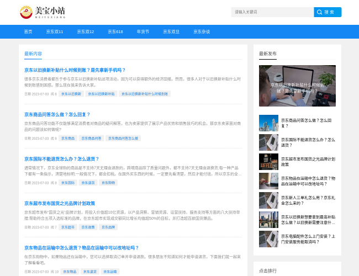This screenshot has height=276, width=359.
Task: Open article 京东超市发布国货之光品牌计划政策
Action: pyautogui.click(x=60, y=203)
